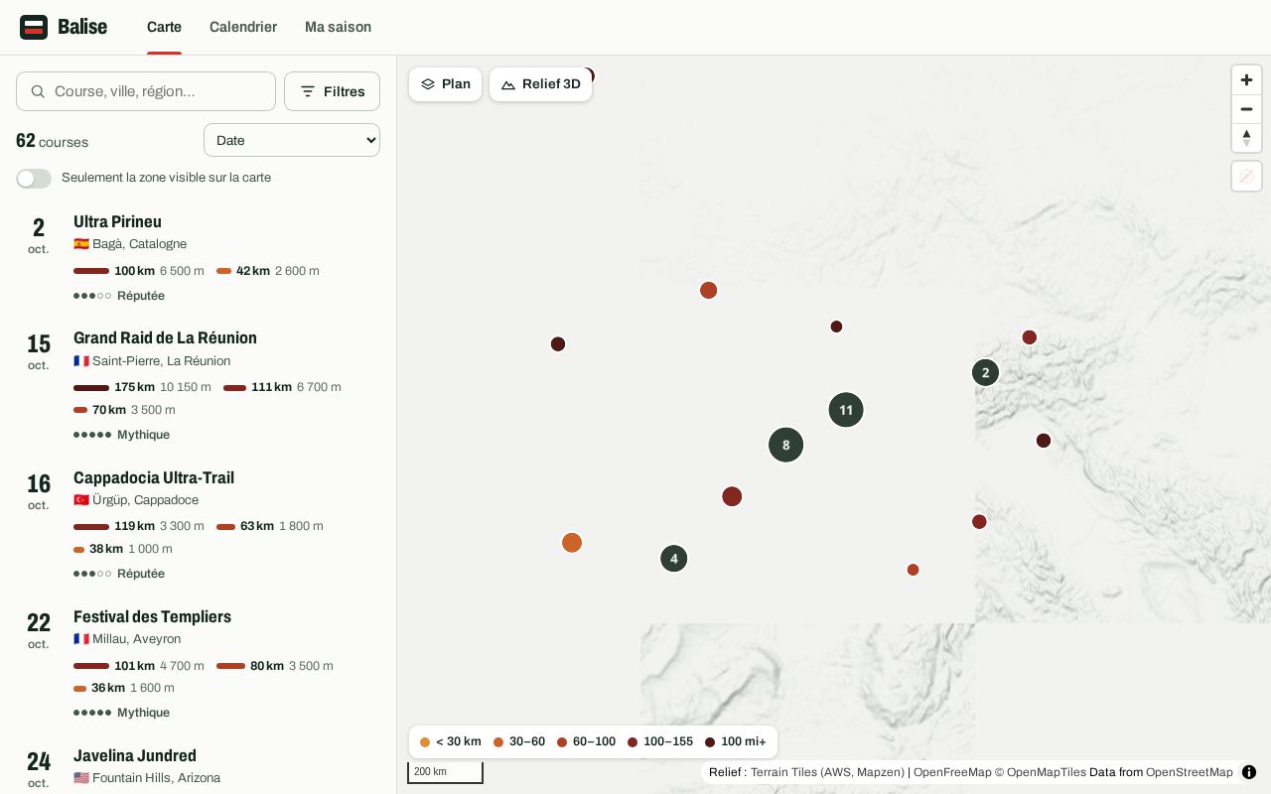Click the '62 courses' results count

[x=52, y=141]
